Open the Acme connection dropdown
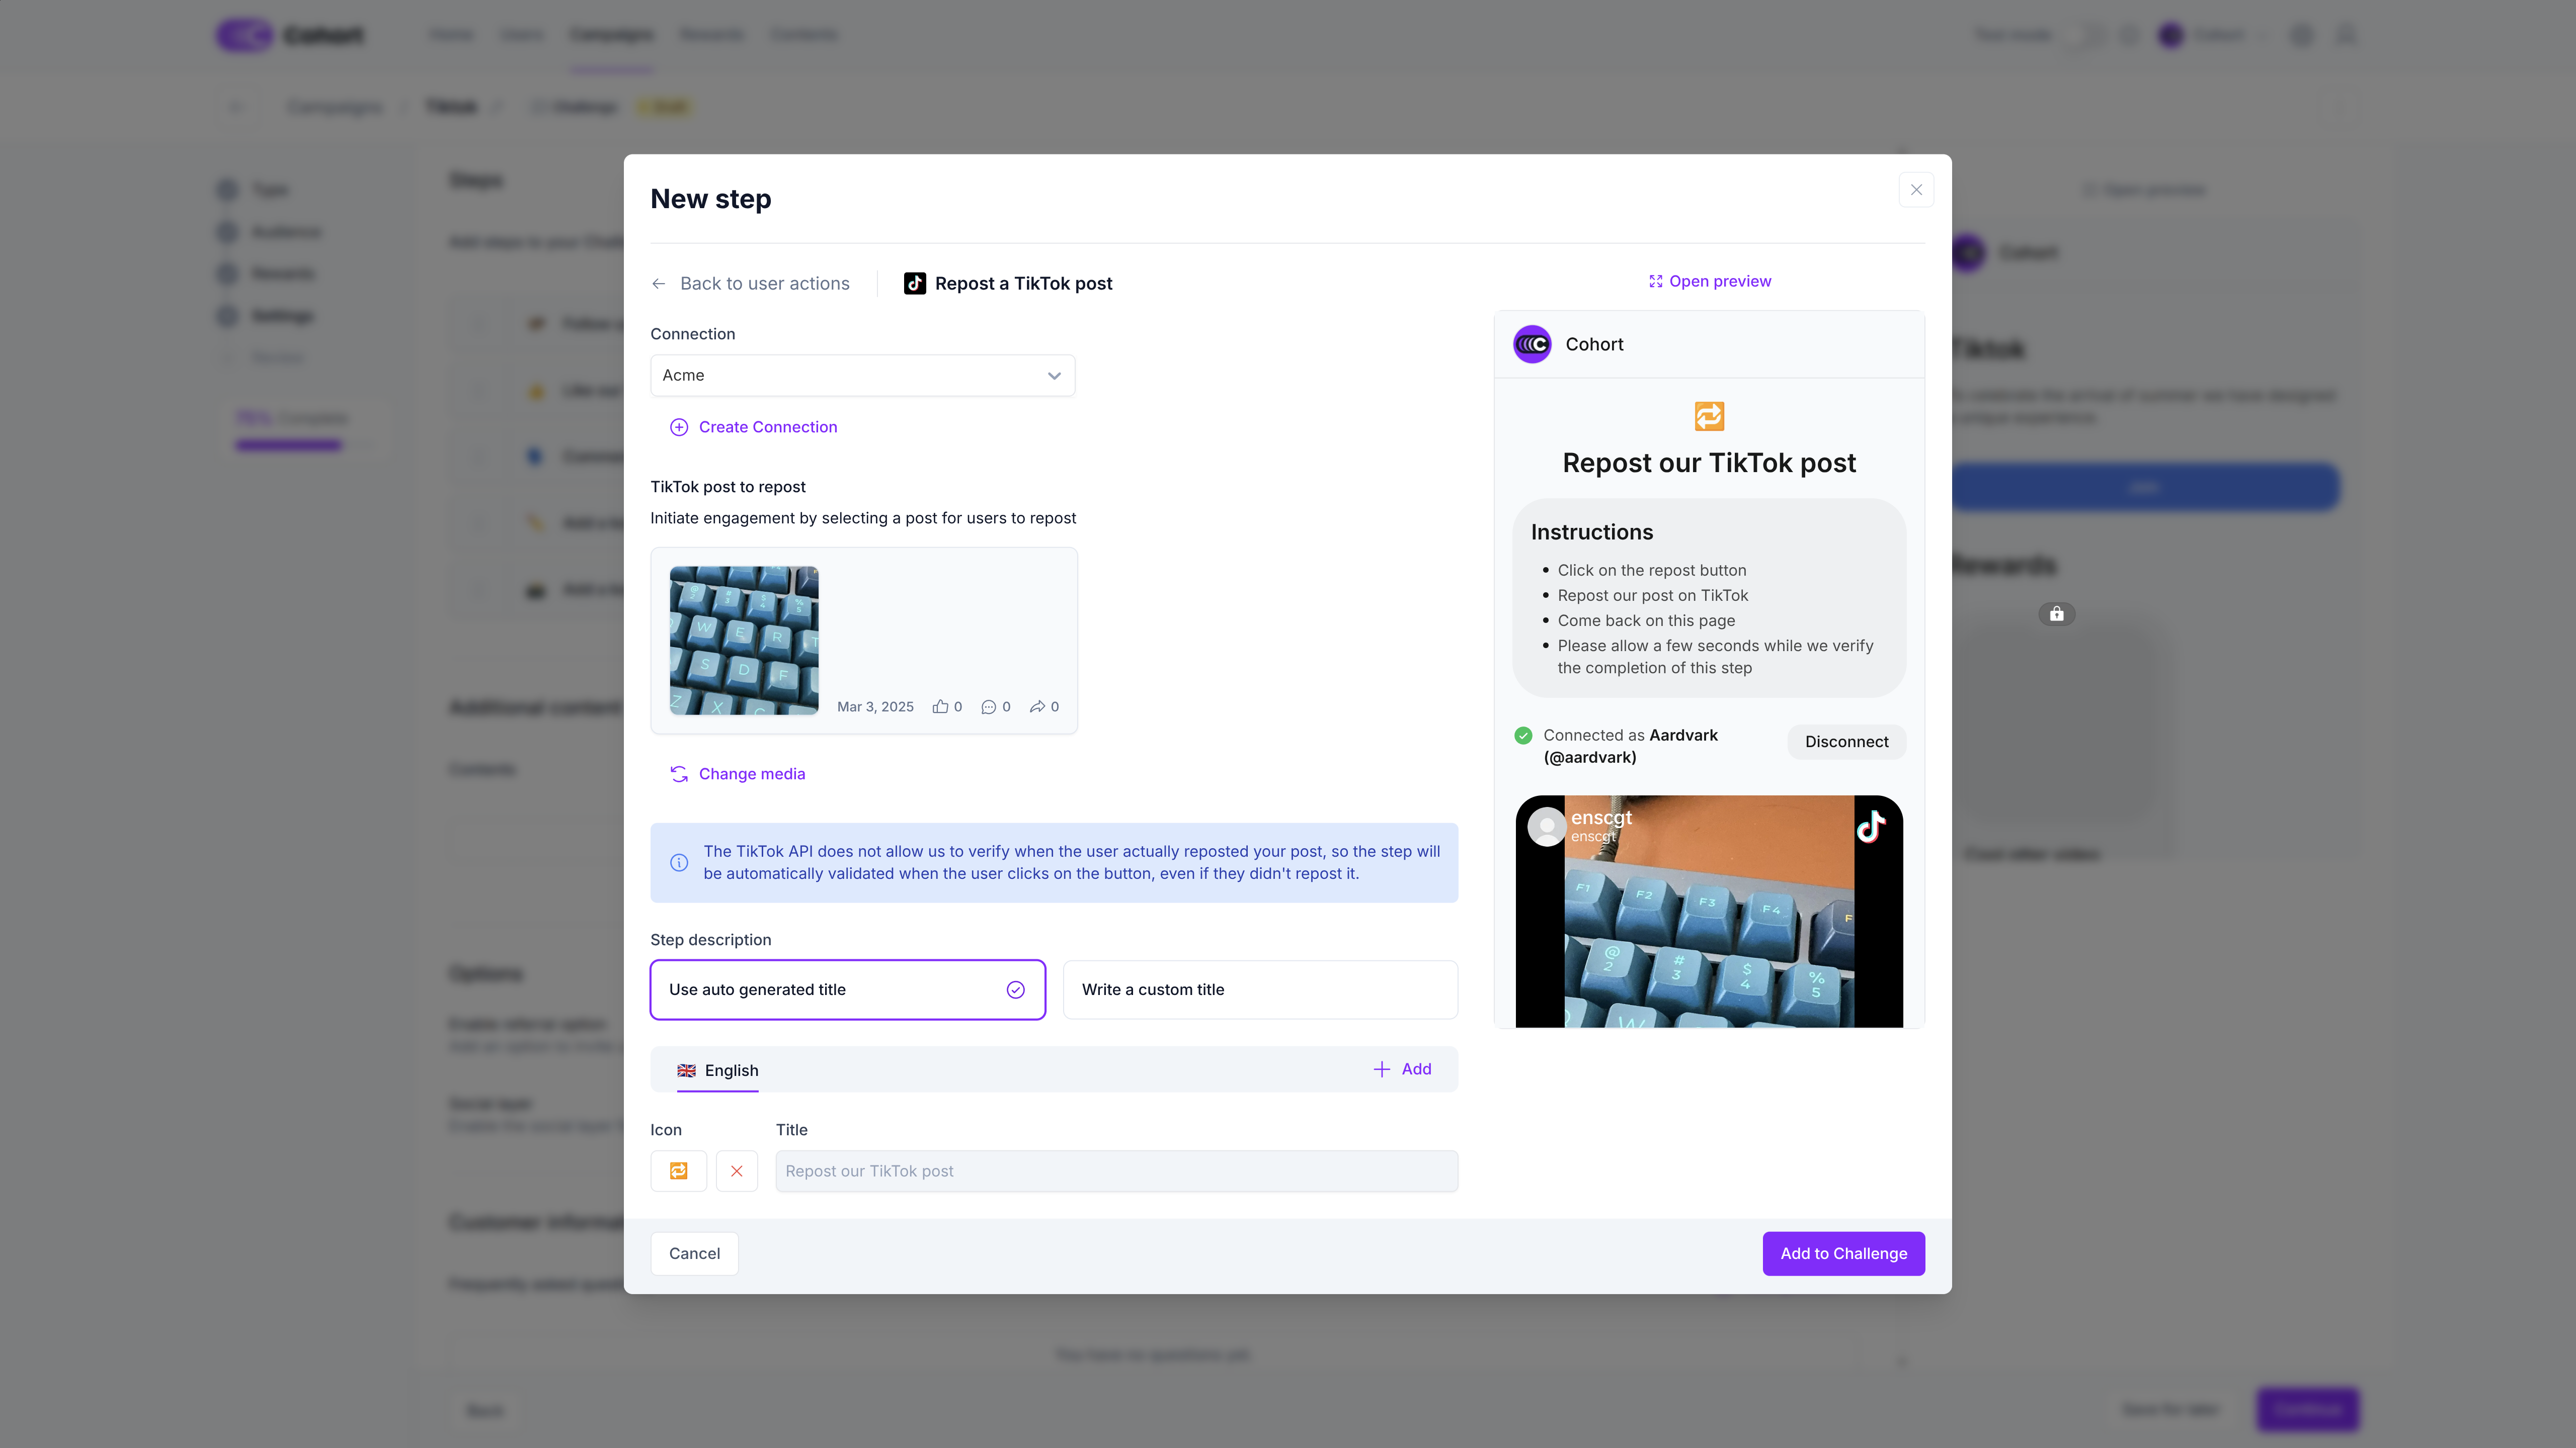The height and width of the screenshot is (1448, 2576). point(863,376)
